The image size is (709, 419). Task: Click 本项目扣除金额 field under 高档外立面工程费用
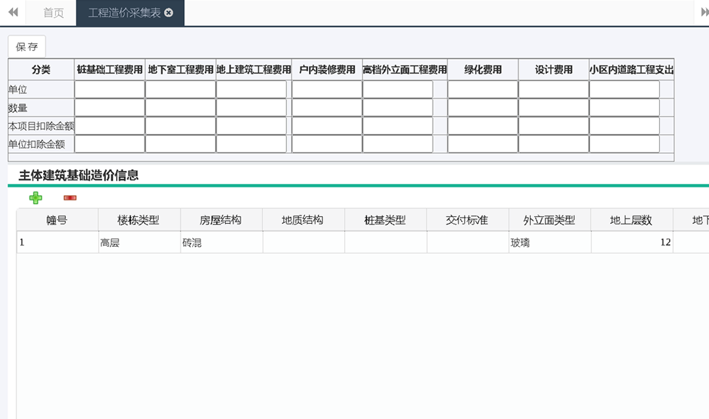point(398,126)
